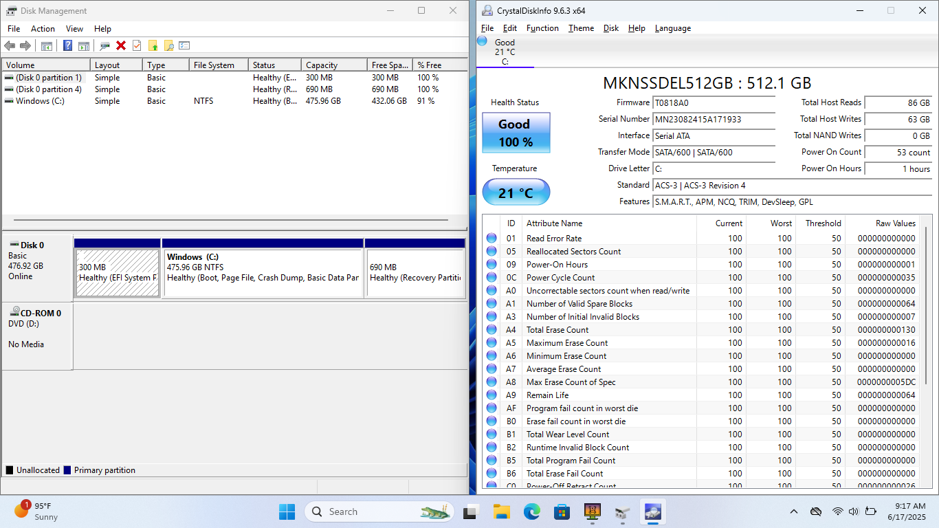The width and height of the screenshot is (939, 528).
Task: Open the Edit menu in CrystalDiskInfo
Action: coord(510,28)
